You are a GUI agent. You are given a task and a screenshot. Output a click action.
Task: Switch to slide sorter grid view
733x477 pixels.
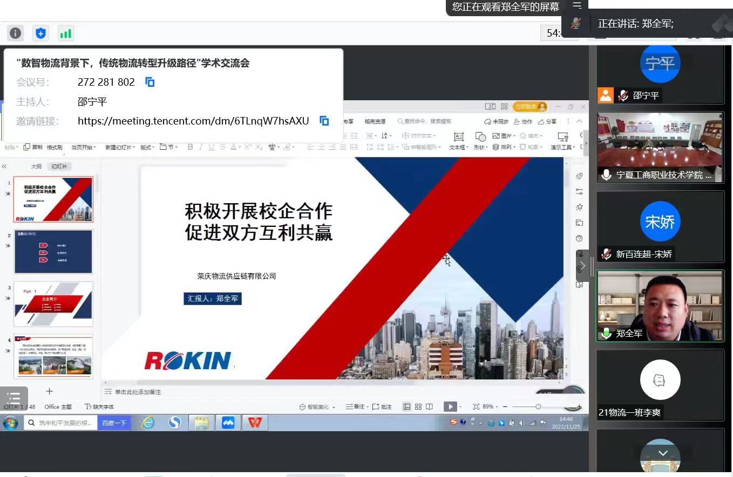[418, 407]
